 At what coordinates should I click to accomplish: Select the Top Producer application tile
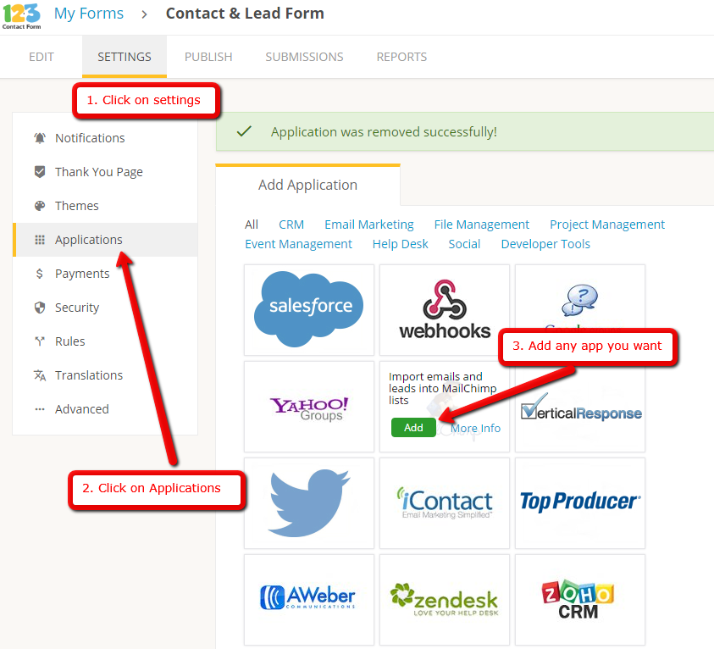coord(580,502)
